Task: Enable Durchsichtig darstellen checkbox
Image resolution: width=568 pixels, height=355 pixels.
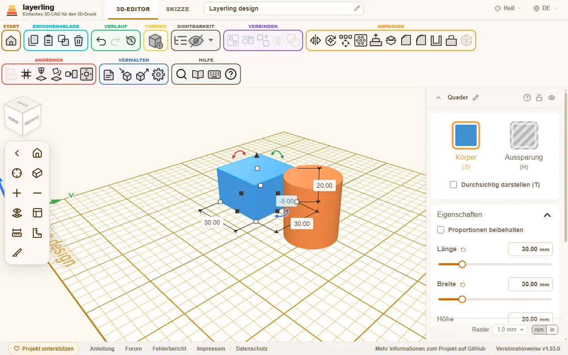Action: pos(454,185)
